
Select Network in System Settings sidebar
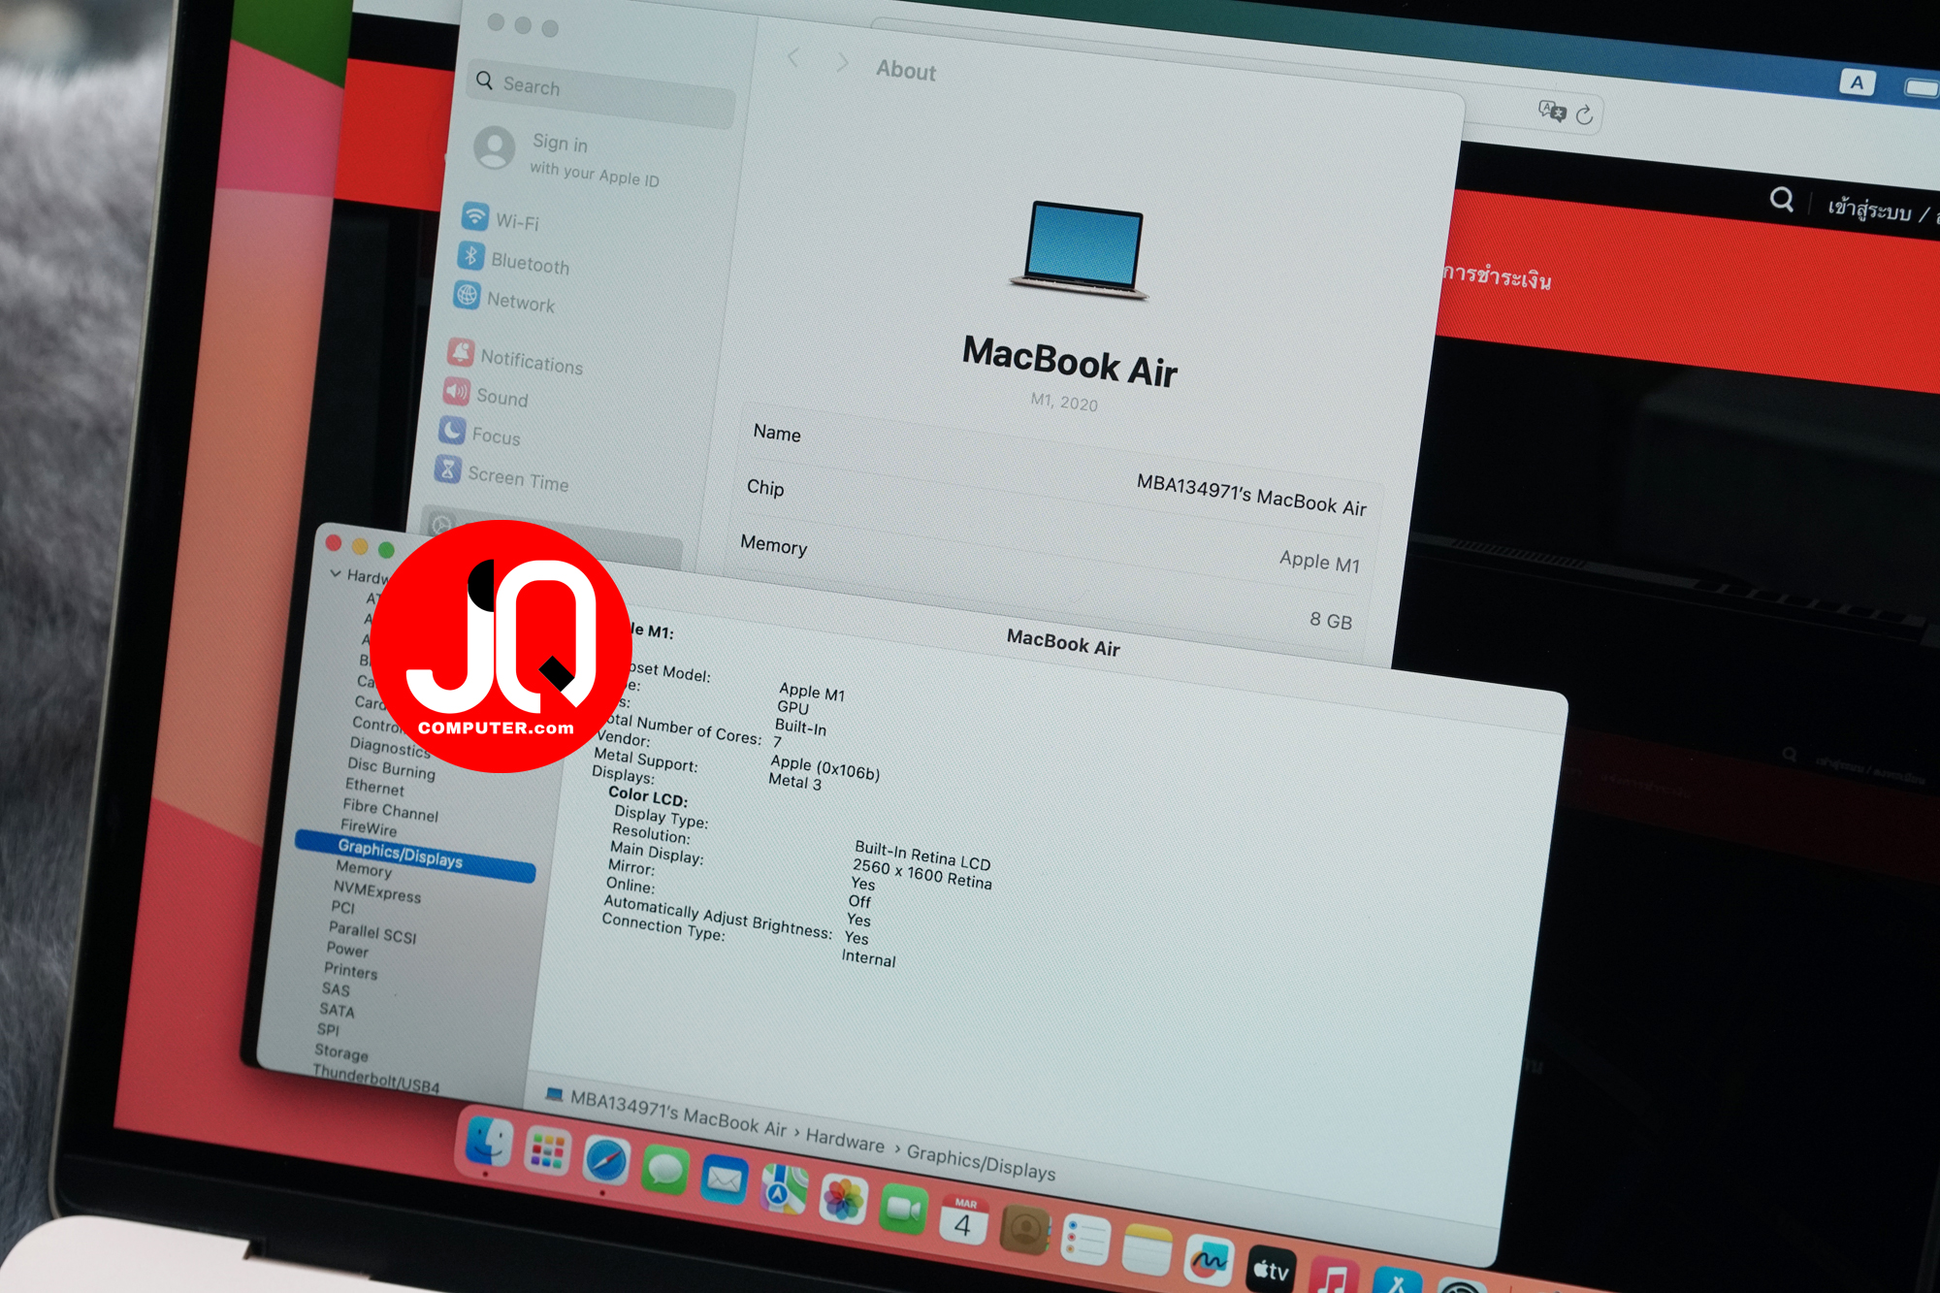click(x=504, y=300)
